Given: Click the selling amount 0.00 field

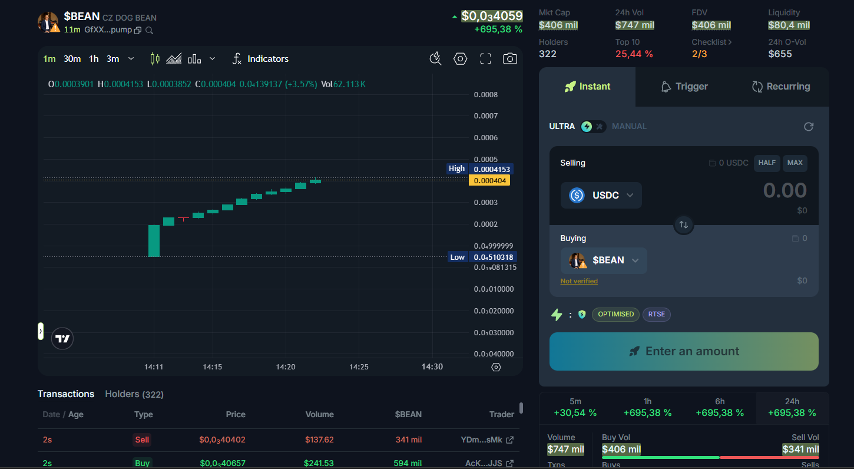Looking at the screenshot, I should tap(785, 190).
